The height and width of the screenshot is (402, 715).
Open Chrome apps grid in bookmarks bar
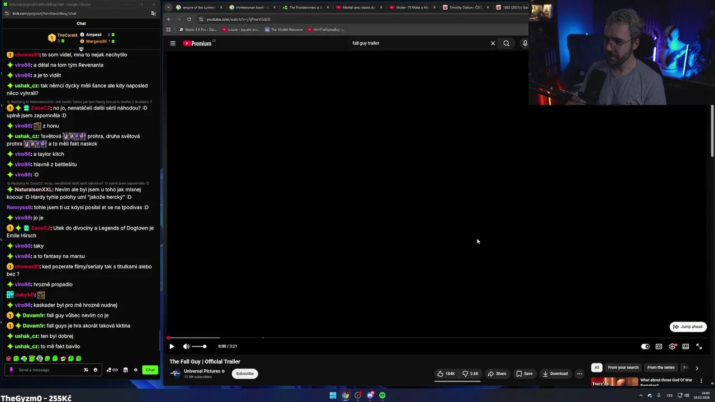pyautogui.click(x=169, y=30)
